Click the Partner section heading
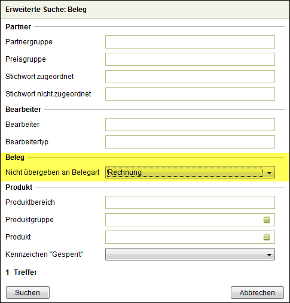 point(18,27)
